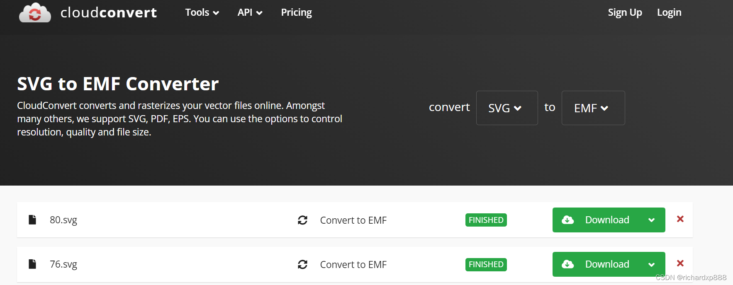The image size is (733, 285).
Task: Click the Sign Up link
Action: [625, 12]
